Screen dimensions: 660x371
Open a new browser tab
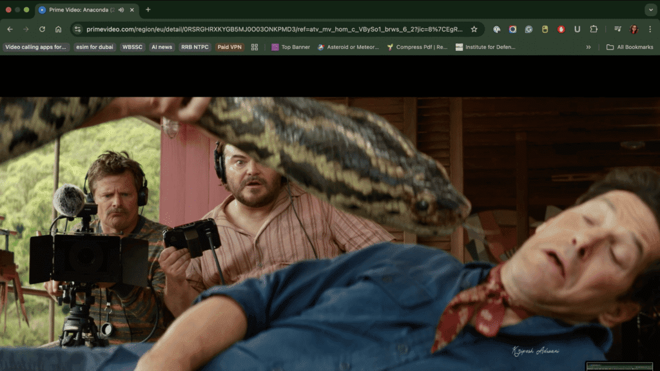tap(148, 10)
